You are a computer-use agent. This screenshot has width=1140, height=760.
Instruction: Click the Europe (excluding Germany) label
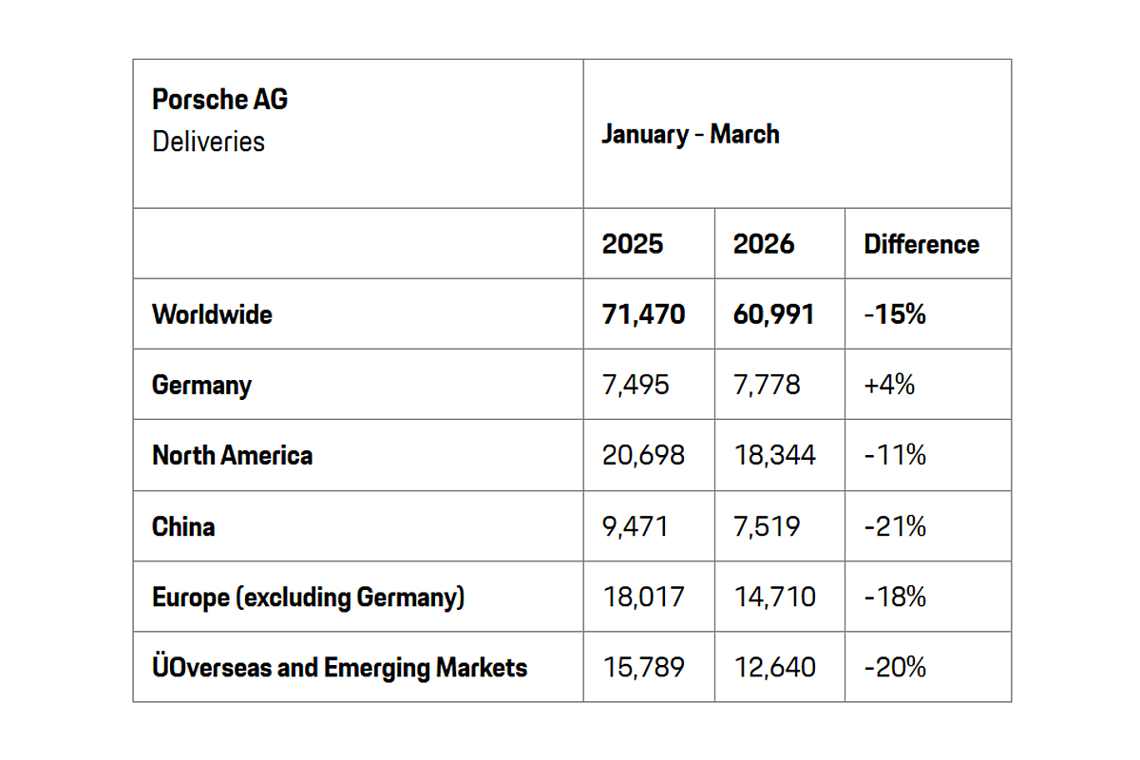308,597
